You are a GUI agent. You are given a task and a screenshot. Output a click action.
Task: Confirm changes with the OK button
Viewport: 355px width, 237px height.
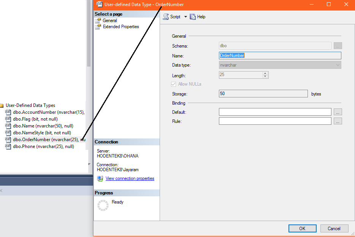click(302, 228)
